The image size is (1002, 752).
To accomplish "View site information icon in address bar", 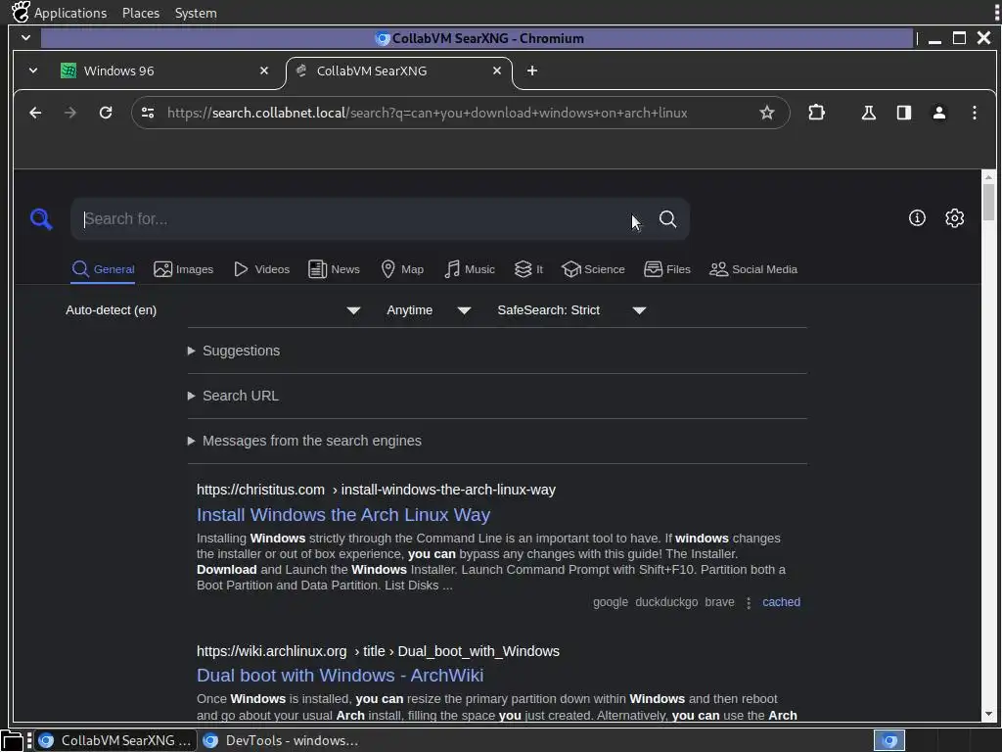I will click(148, 113).
